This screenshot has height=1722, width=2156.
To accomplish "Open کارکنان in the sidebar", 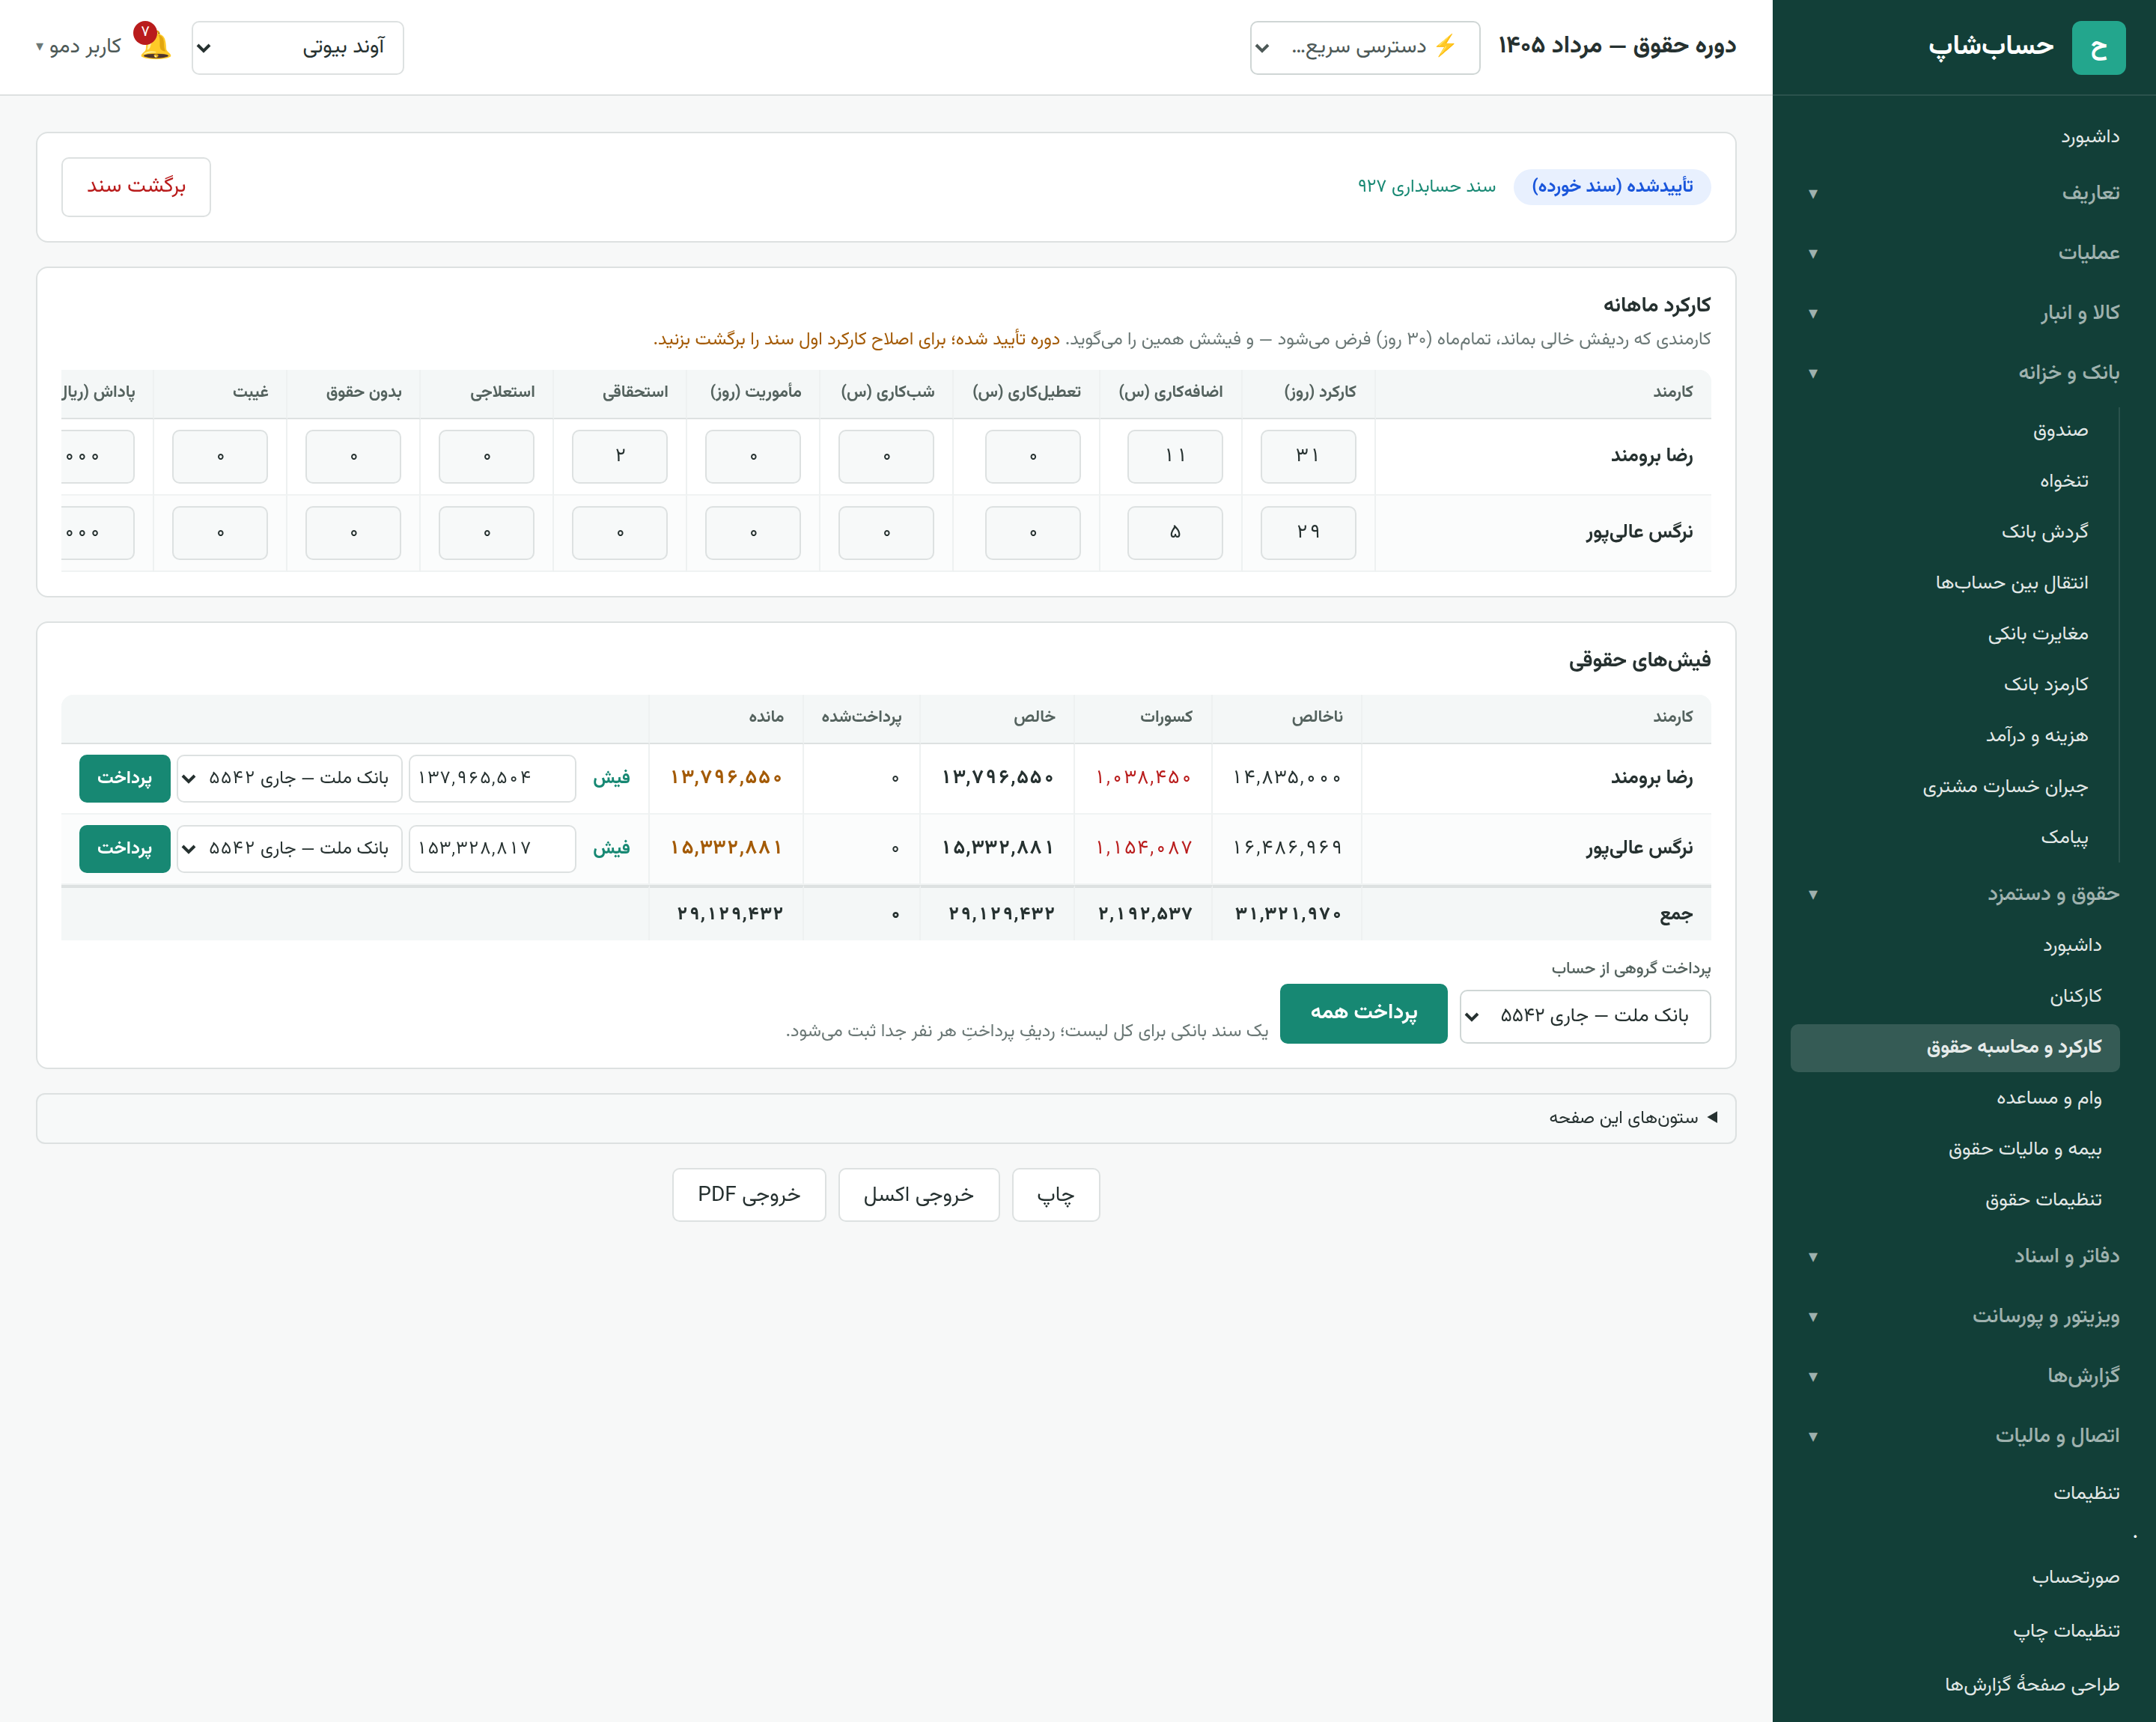I will tap(2075, 996).
